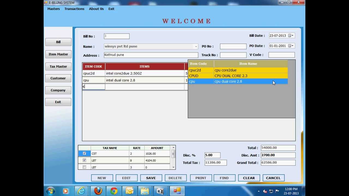Expand the customer Name combo box
Screen dimensions: 349x196
click(196, 47)
